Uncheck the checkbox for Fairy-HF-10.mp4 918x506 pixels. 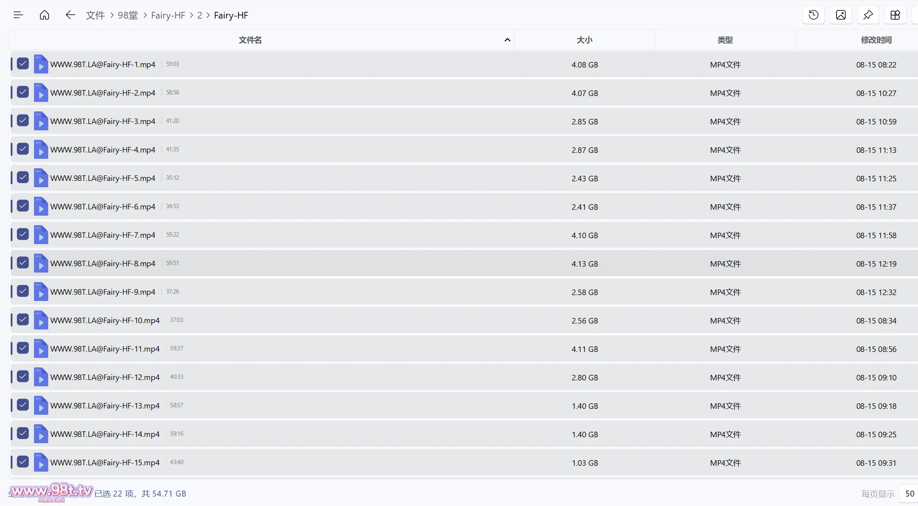[23, 320]
